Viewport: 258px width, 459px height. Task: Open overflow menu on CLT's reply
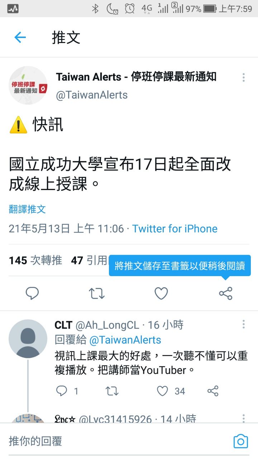244,325
